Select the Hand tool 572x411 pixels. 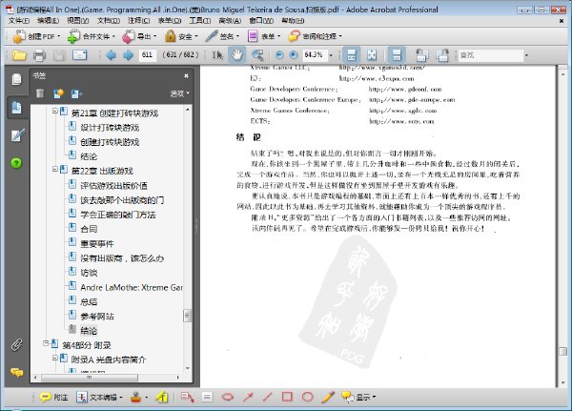tap(237, 55)
